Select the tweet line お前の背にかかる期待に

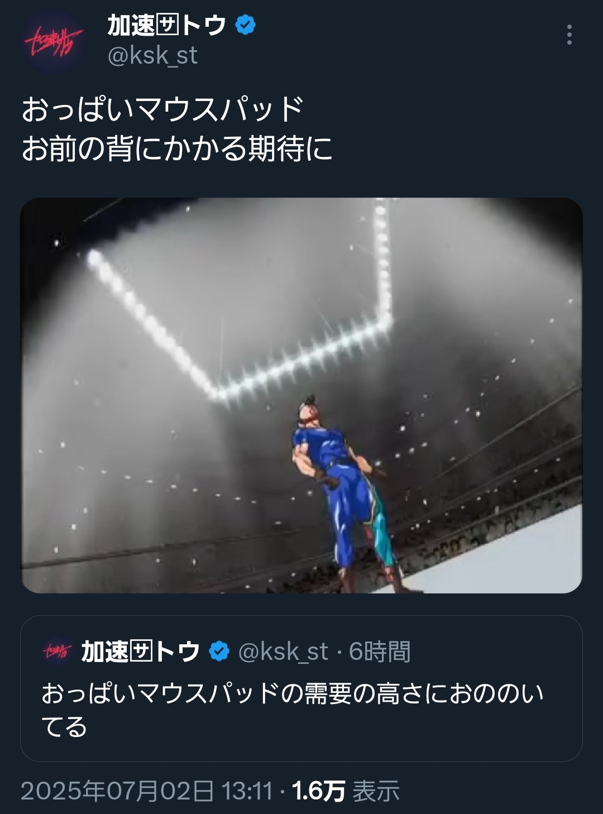tap(177, 149)
